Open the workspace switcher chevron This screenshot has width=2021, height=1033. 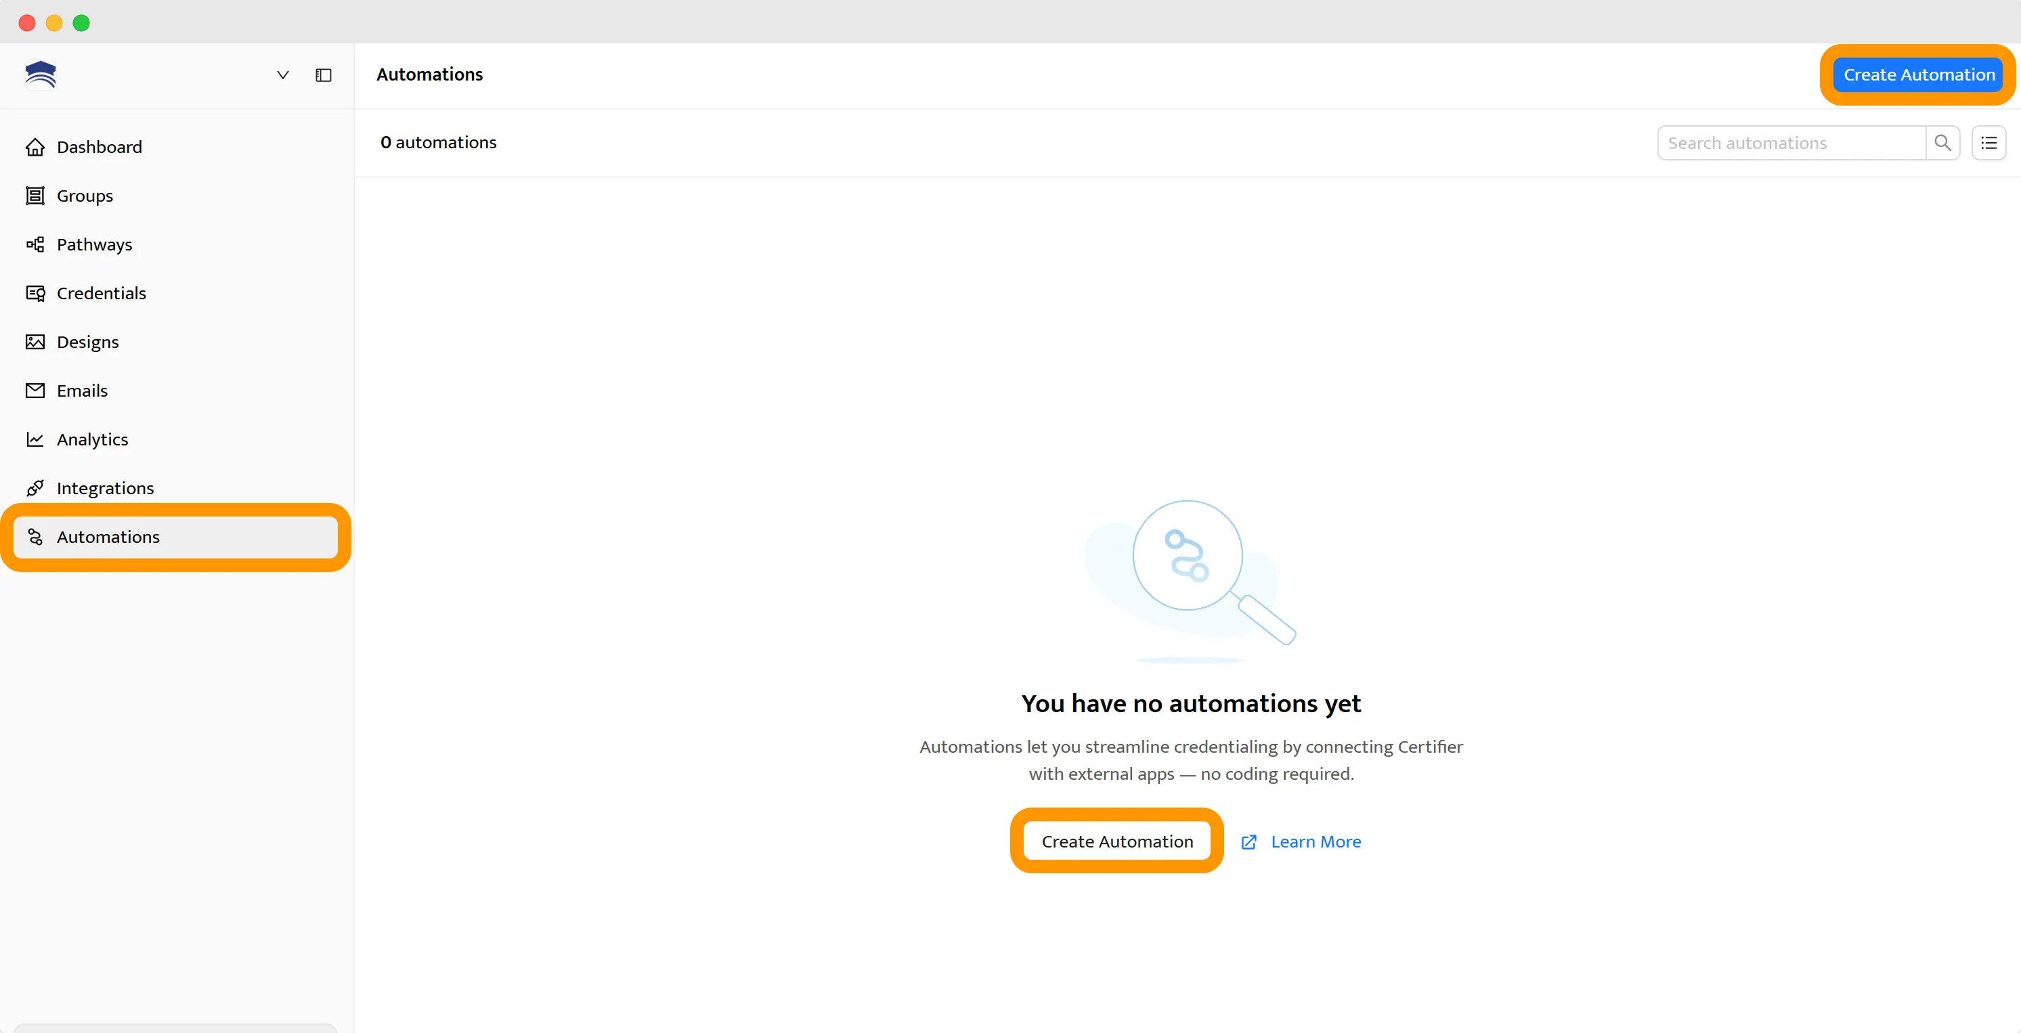pyautogui.click(x=282, y=75)
